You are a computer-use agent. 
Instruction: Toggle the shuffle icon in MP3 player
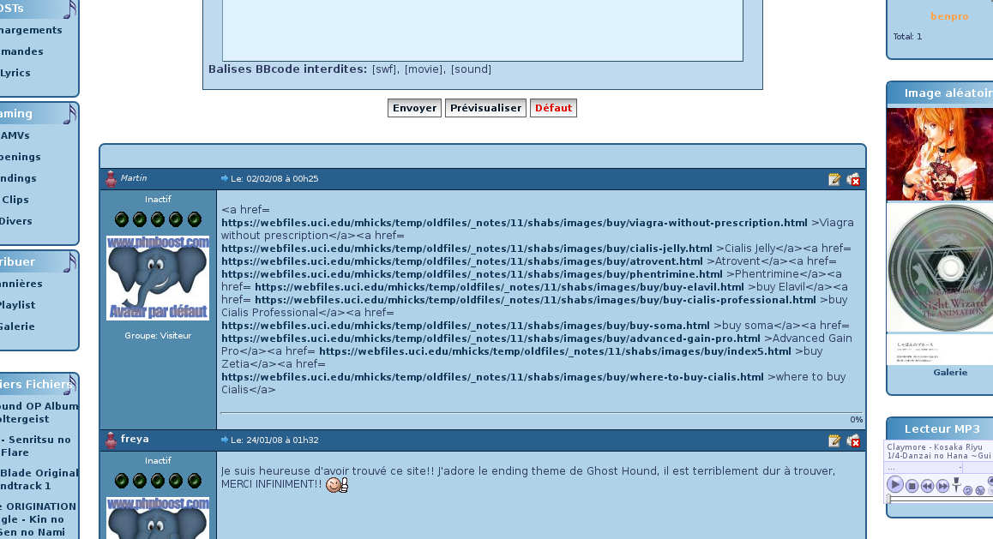point(980,490)
